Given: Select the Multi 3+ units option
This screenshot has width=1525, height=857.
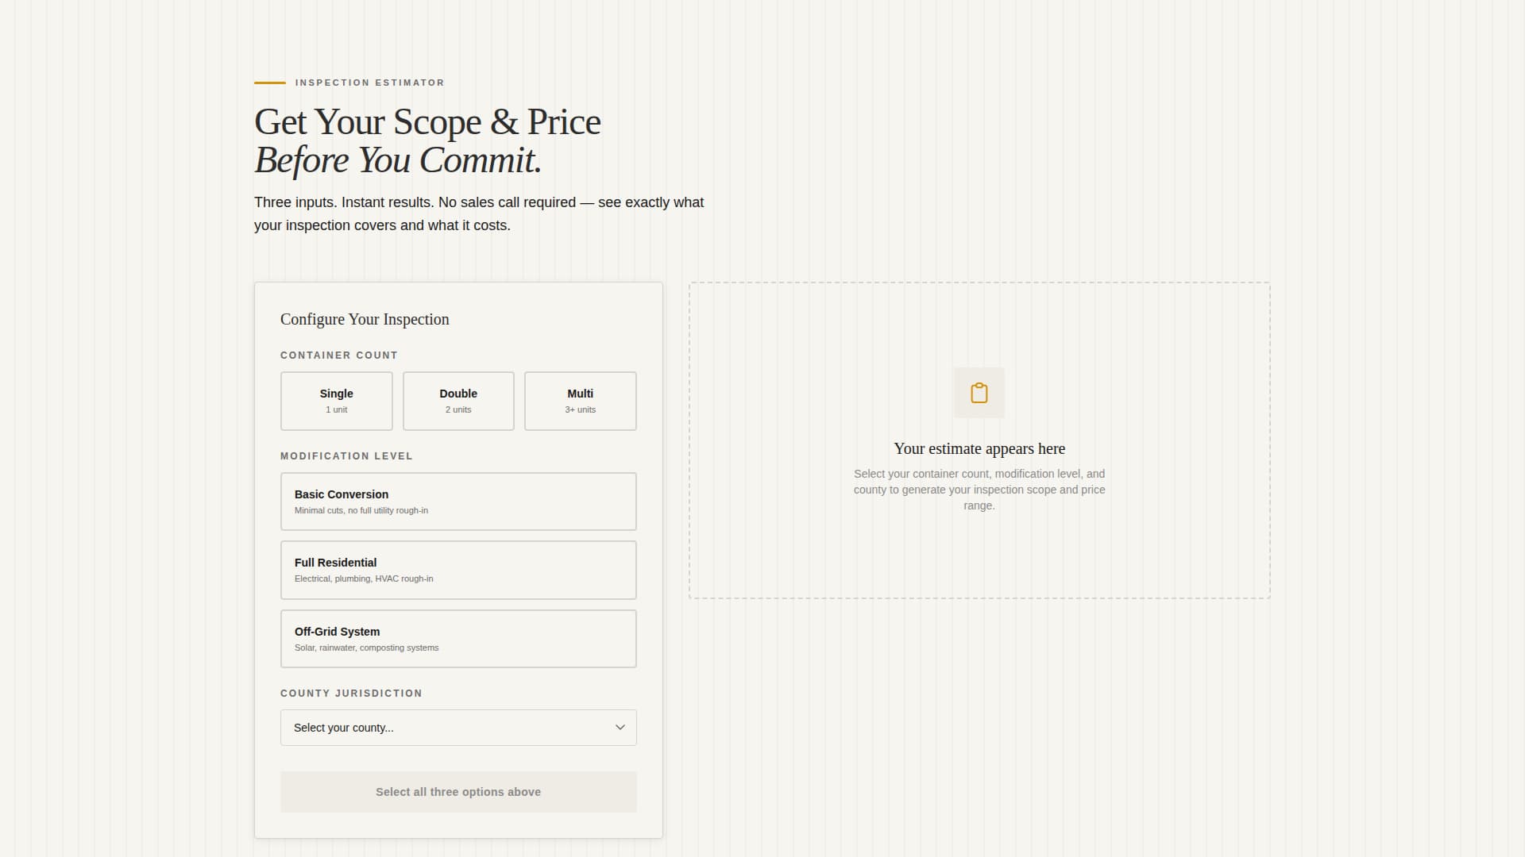Looking at the screenshot, I should pyautogui.click(x=580, y=401).
